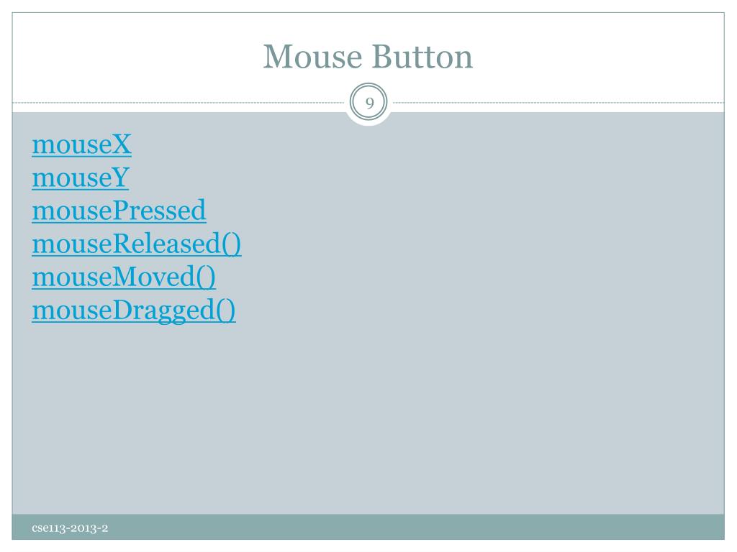Screen dimensions: 737x552
Task: Click the Mouse Button slide title
Action: click(x=368, y=57)
